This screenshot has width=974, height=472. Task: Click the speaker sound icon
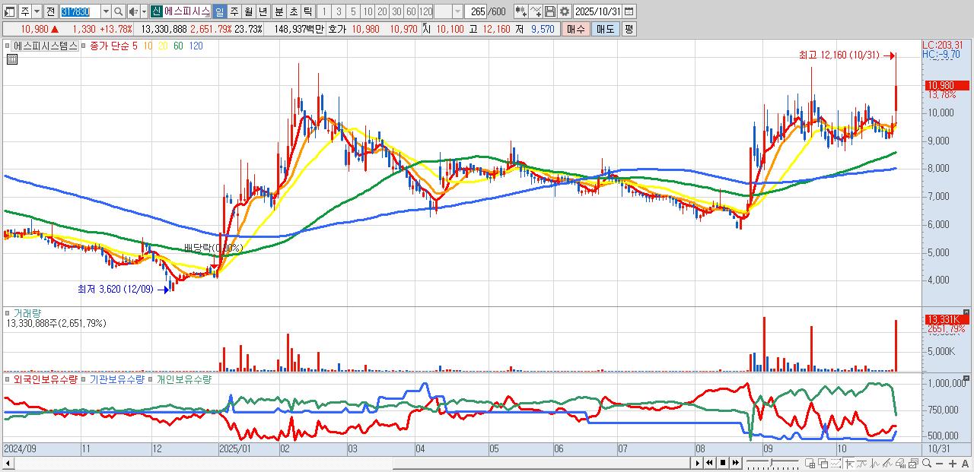[x=133, y=11]
